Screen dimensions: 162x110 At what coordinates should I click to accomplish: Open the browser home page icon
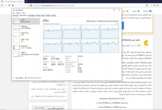(x=13, y=5)
